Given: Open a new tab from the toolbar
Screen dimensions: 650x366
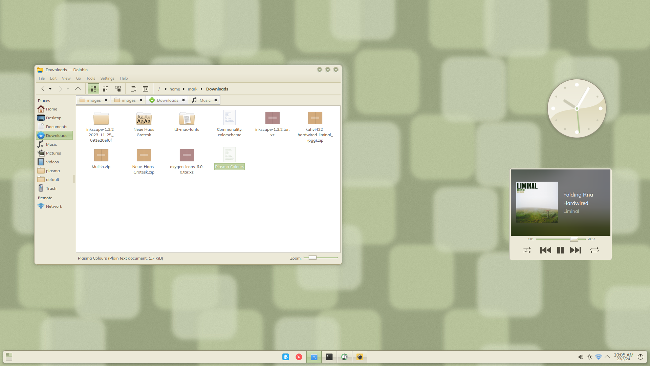Looking at the screenshot, I should click(x=133, y=89).
